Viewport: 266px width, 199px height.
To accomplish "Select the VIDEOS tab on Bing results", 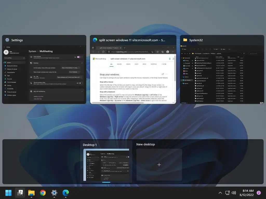I will tap(128, 64).
